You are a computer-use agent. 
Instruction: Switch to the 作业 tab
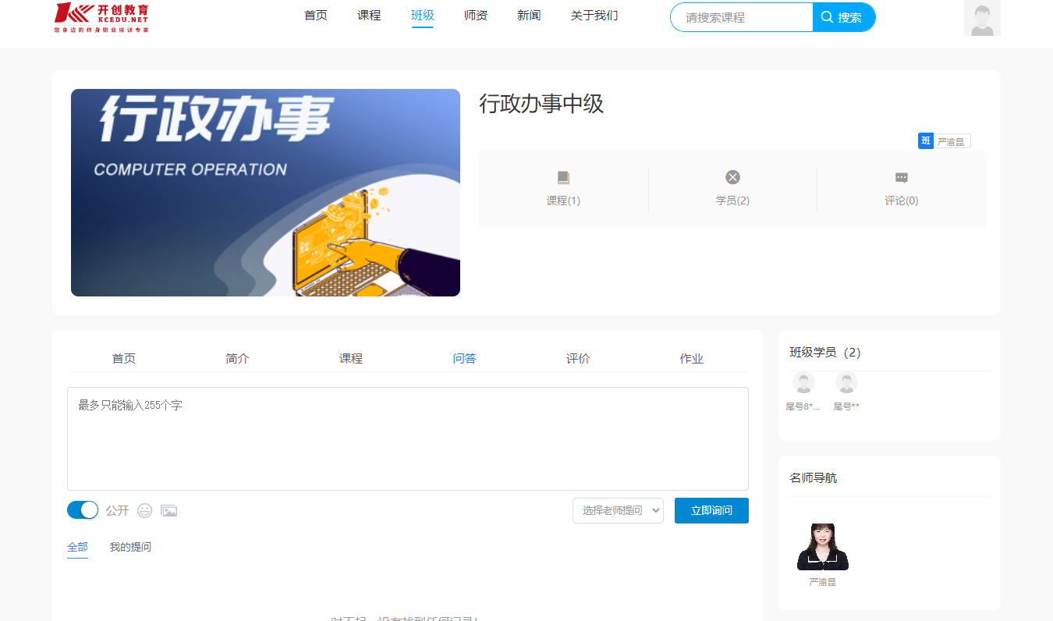[x=692, y=359]
